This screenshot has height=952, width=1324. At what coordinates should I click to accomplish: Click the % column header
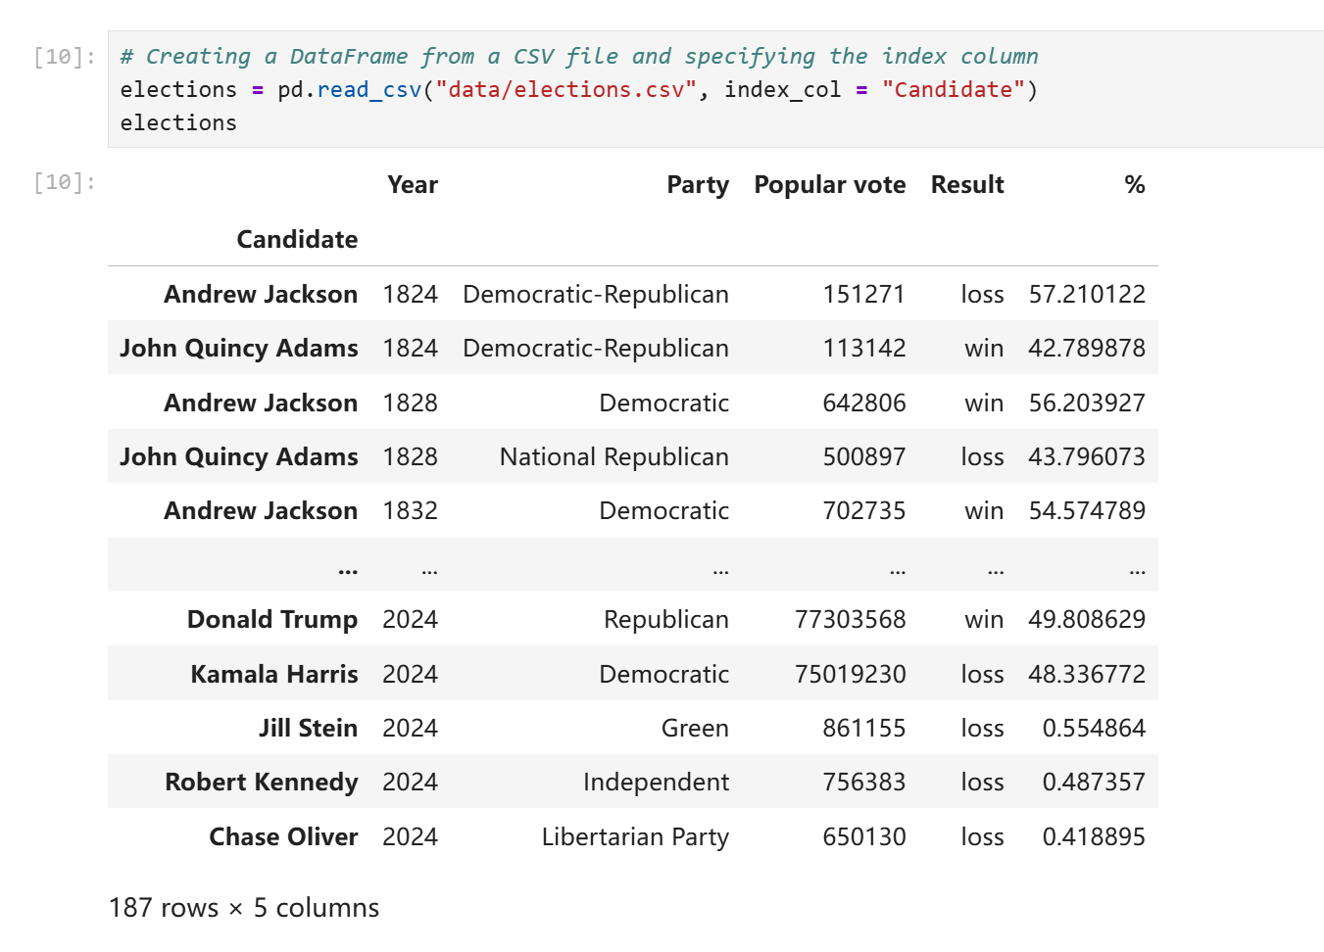1134,185
